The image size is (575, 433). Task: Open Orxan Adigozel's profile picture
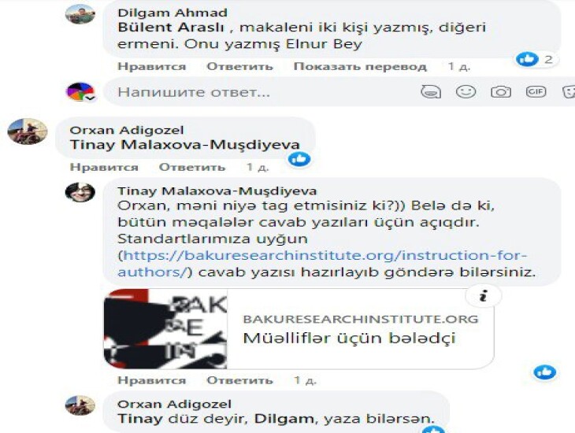[28, 131]
